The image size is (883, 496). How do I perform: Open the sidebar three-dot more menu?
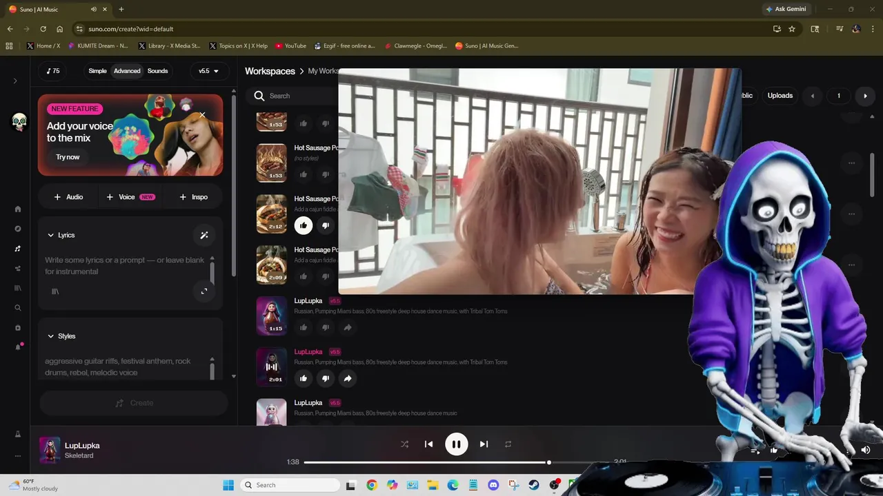pos(18,455)
